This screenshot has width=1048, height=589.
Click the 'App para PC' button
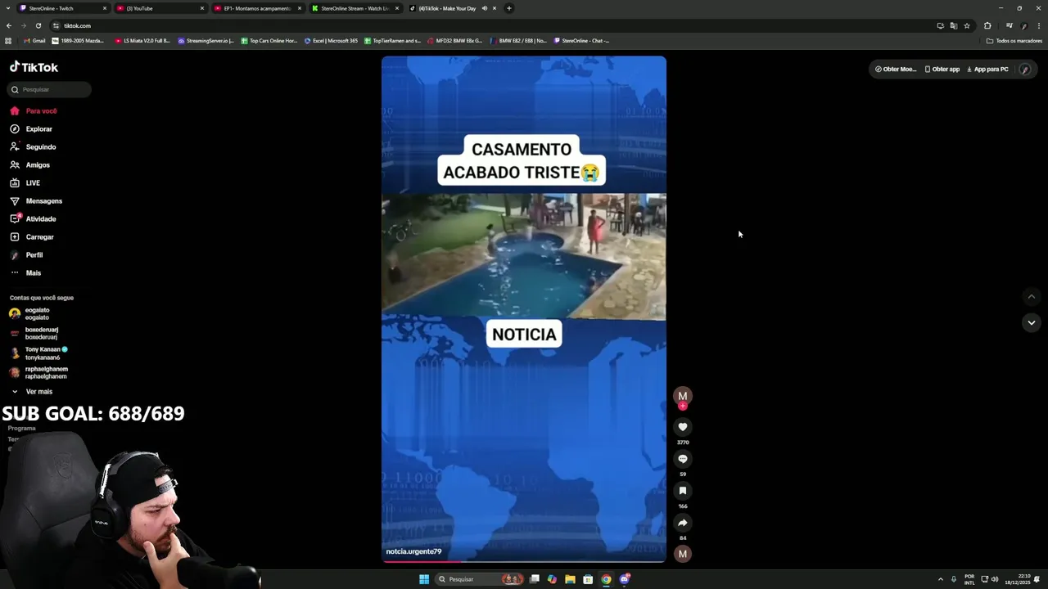[987, 69]
